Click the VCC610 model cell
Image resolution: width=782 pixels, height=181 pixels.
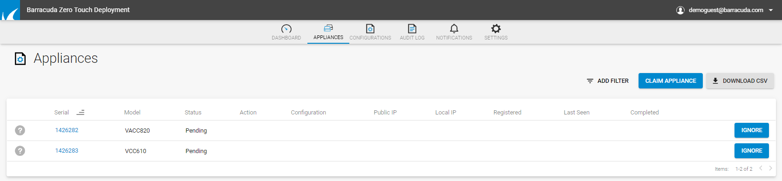[x=136, y=151]
